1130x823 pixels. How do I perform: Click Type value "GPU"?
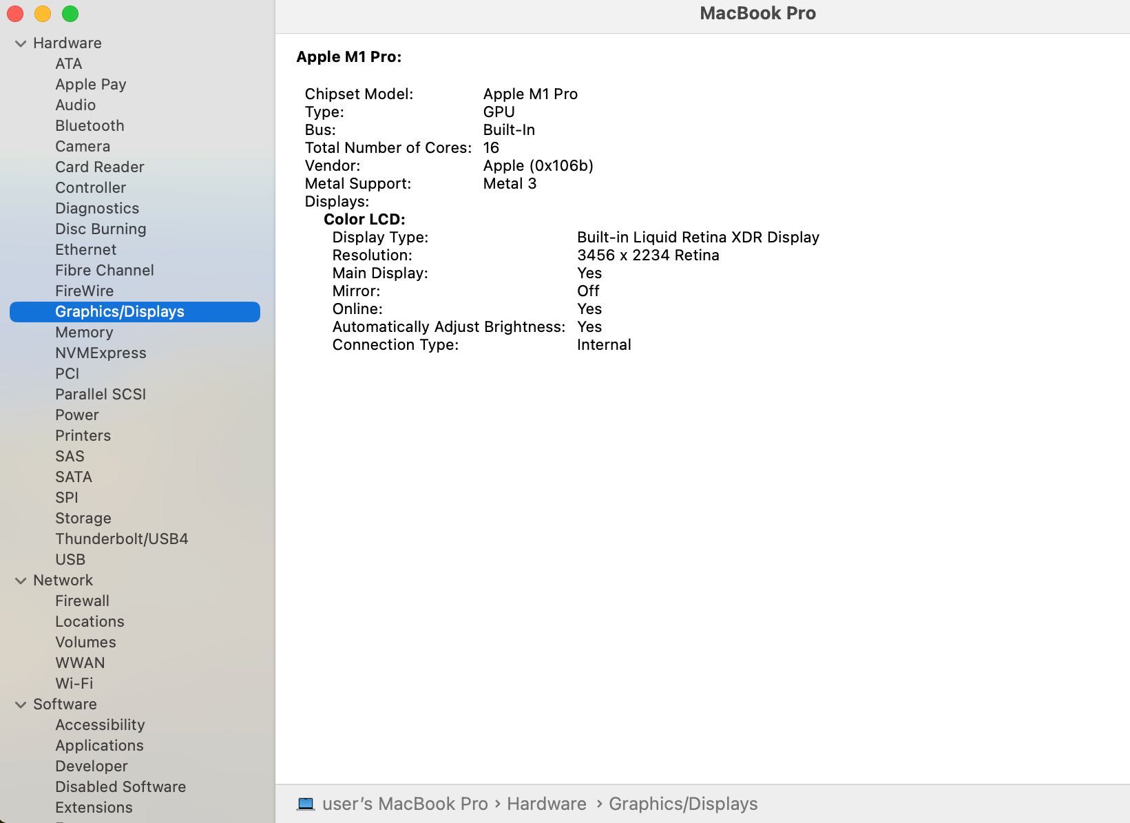coord(499,112)
